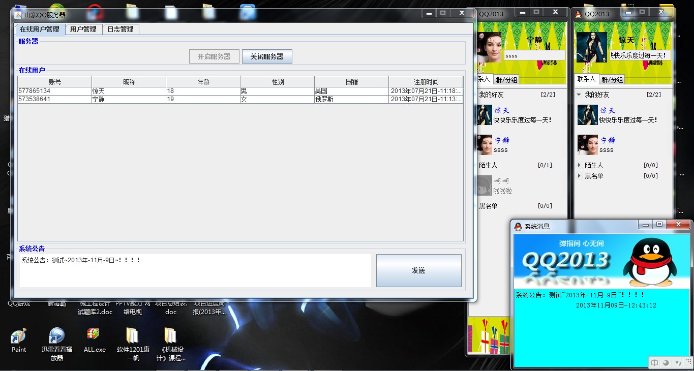The image size is (694, 371).
Task: Click the 年龄 column header
Action: 203,82
